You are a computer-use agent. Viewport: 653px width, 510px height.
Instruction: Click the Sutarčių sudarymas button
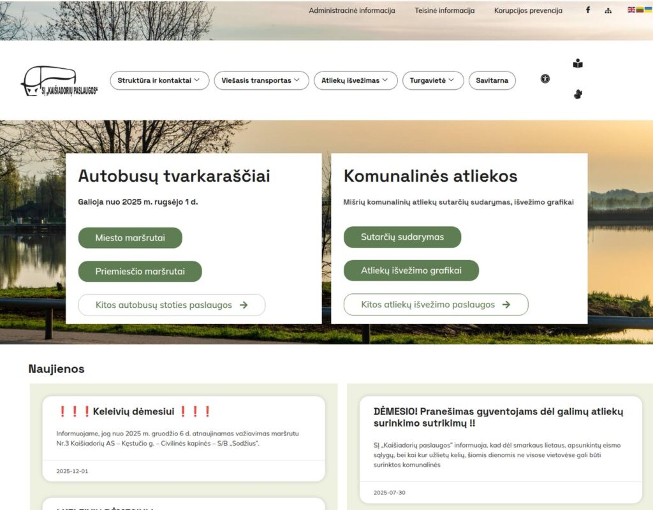point(402,237)
